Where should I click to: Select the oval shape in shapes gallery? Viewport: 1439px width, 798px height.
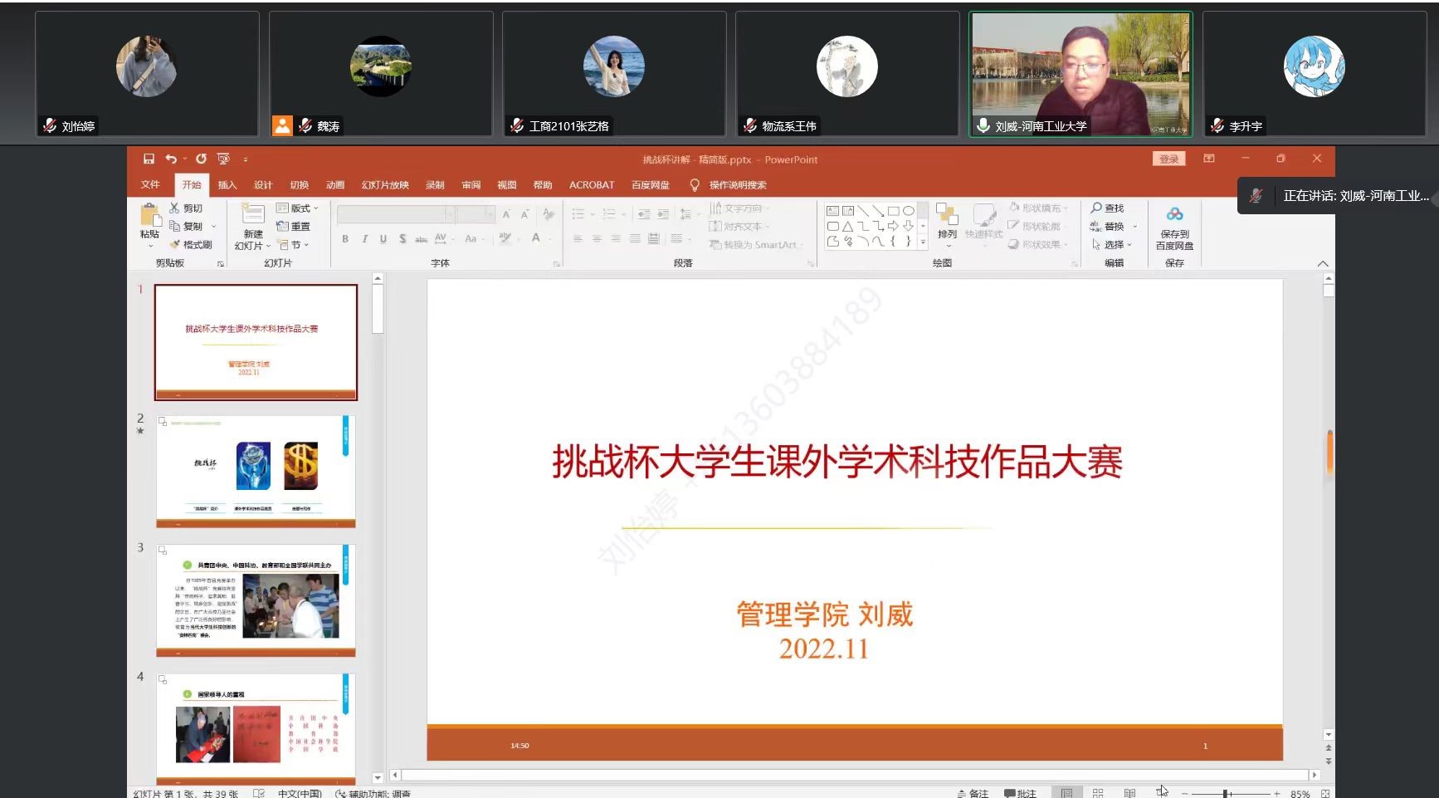click(x=909, y=211)
